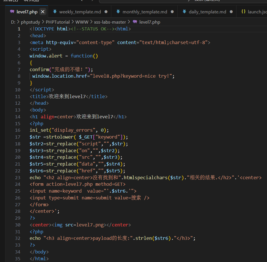Click the img src=level7.png line
Image resolution: width=267 pixels, height=262 pixels.
tap(80, 225)
